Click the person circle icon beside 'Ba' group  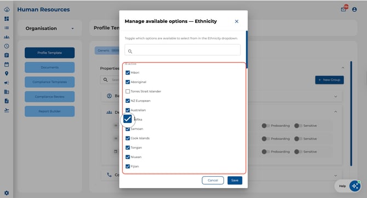click(x=110, y=96)
